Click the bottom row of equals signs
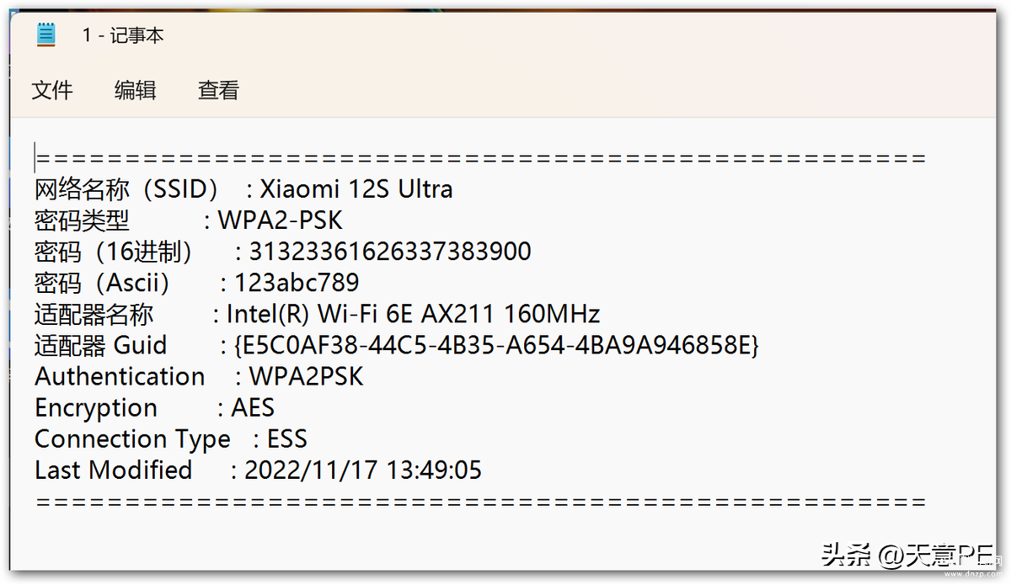1011x585 pixels. (x=480, y=502)
